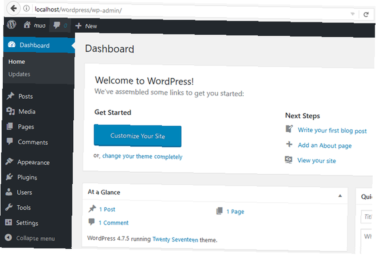Reload the page with the refresh icon
Screen dimensions: 376x255
click(x=366, y=15)
